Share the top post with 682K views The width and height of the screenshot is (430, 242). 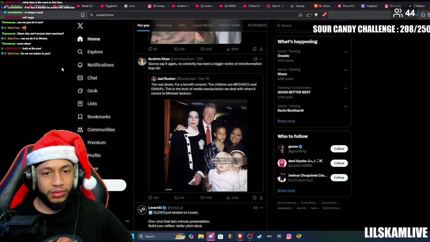(x=261, y=49)
